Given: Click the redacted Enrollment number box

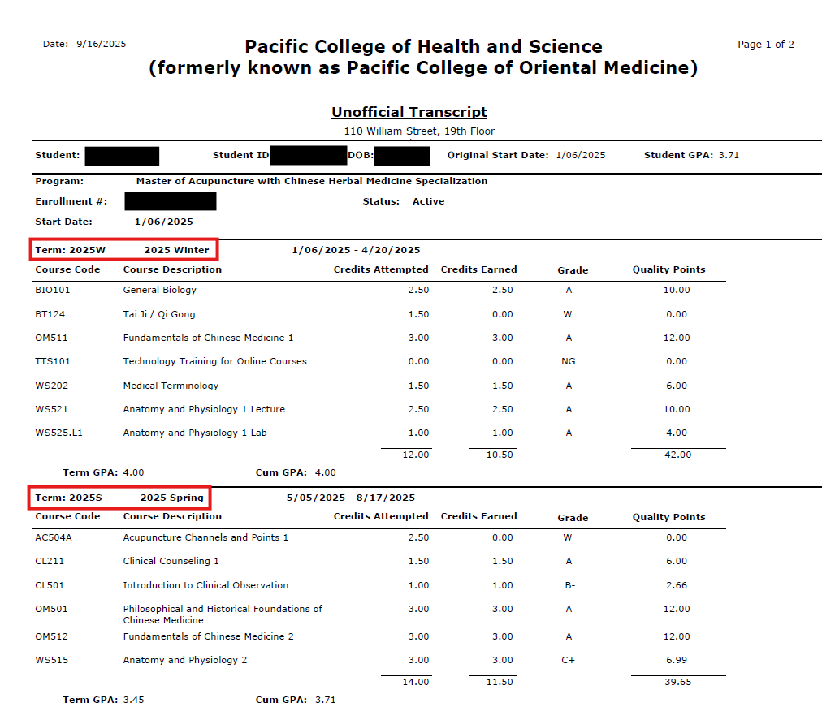Looking at the screenshot, I should pyautogui.click(x=171, y=201).
